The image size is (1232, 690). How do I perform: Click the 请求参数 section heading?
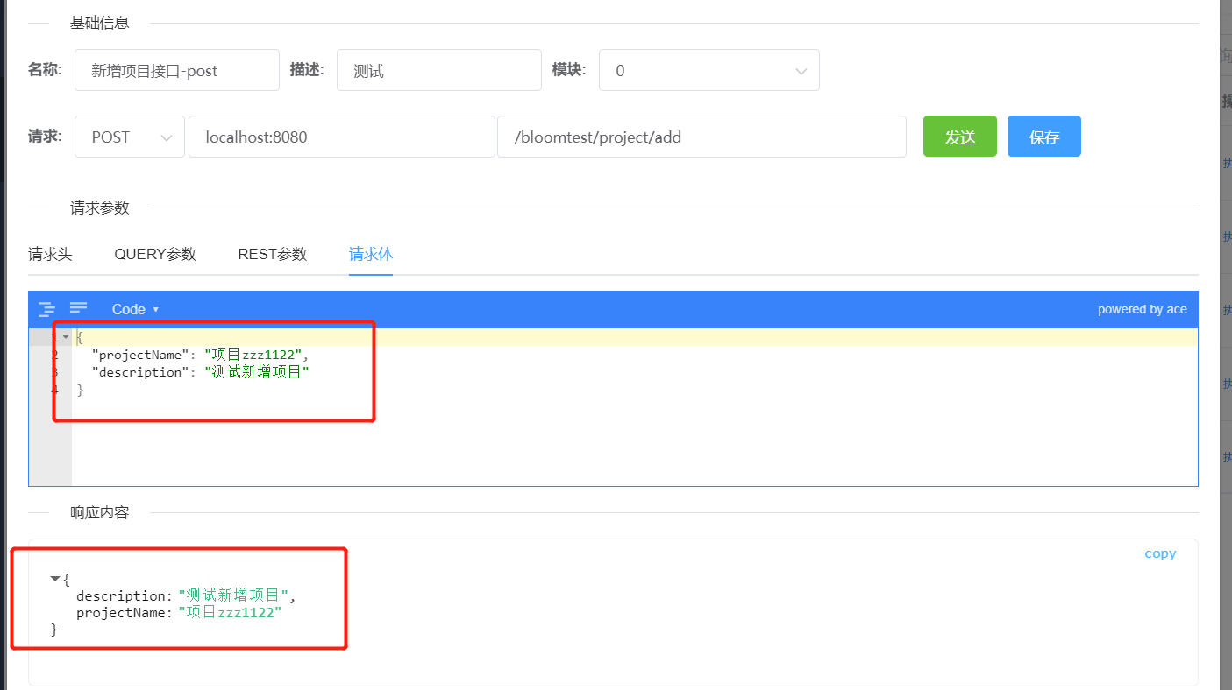pos(100,208)
